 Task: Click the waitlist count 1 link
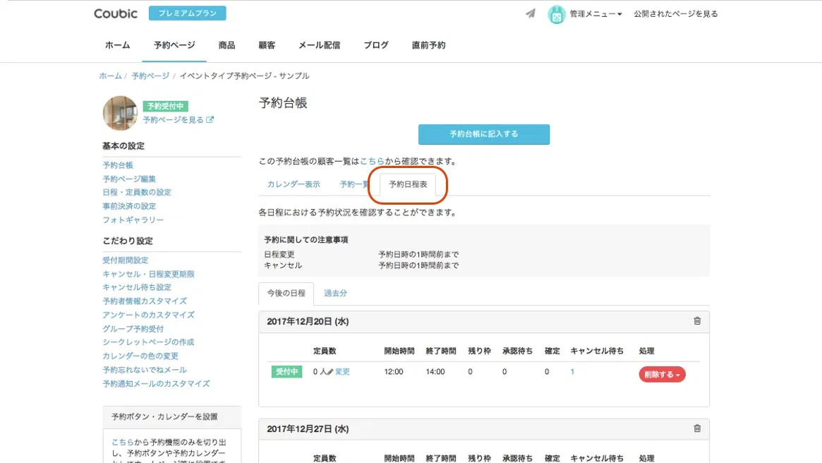(x=572, y=372)
